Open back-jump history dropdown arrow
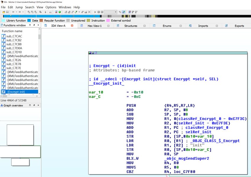The image size is (251, 177). 16,12
